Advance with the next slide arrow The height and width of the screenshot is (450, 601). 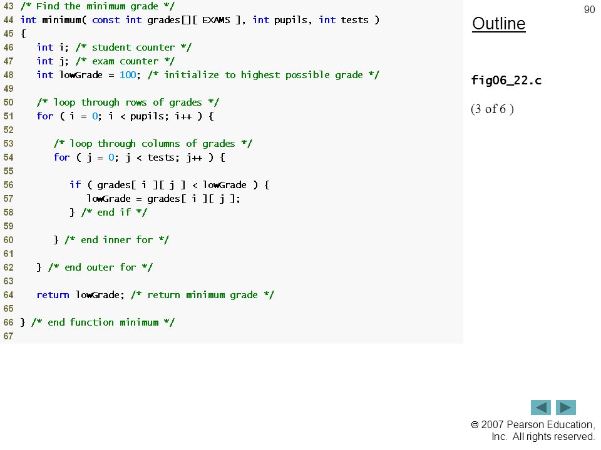[566, 407]
